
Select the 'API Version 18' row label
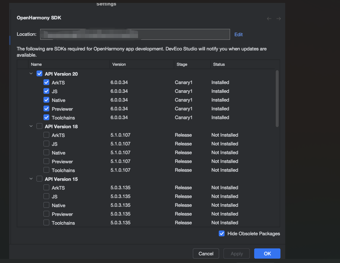(x=61, y=126)
